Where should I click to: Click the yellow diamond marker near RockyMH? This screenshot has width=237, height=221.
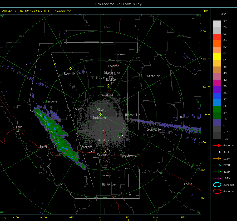tap(70, 69)
